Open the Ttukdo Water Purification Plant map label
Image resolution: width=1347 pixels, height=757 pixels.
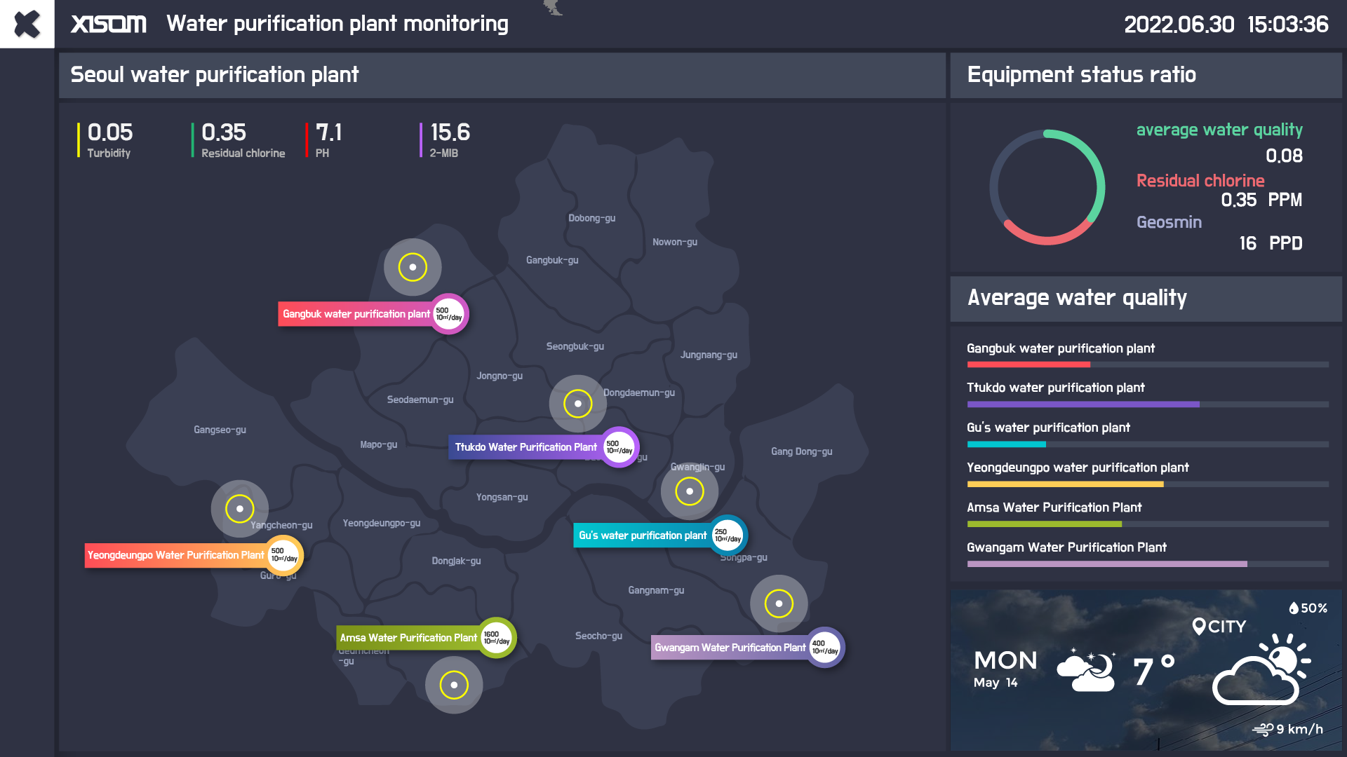point(525,447)
